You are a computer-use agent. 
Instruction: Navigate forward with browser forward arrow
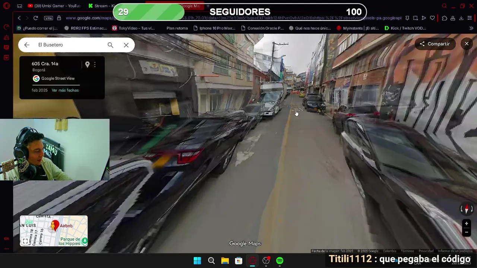[27, 18]
